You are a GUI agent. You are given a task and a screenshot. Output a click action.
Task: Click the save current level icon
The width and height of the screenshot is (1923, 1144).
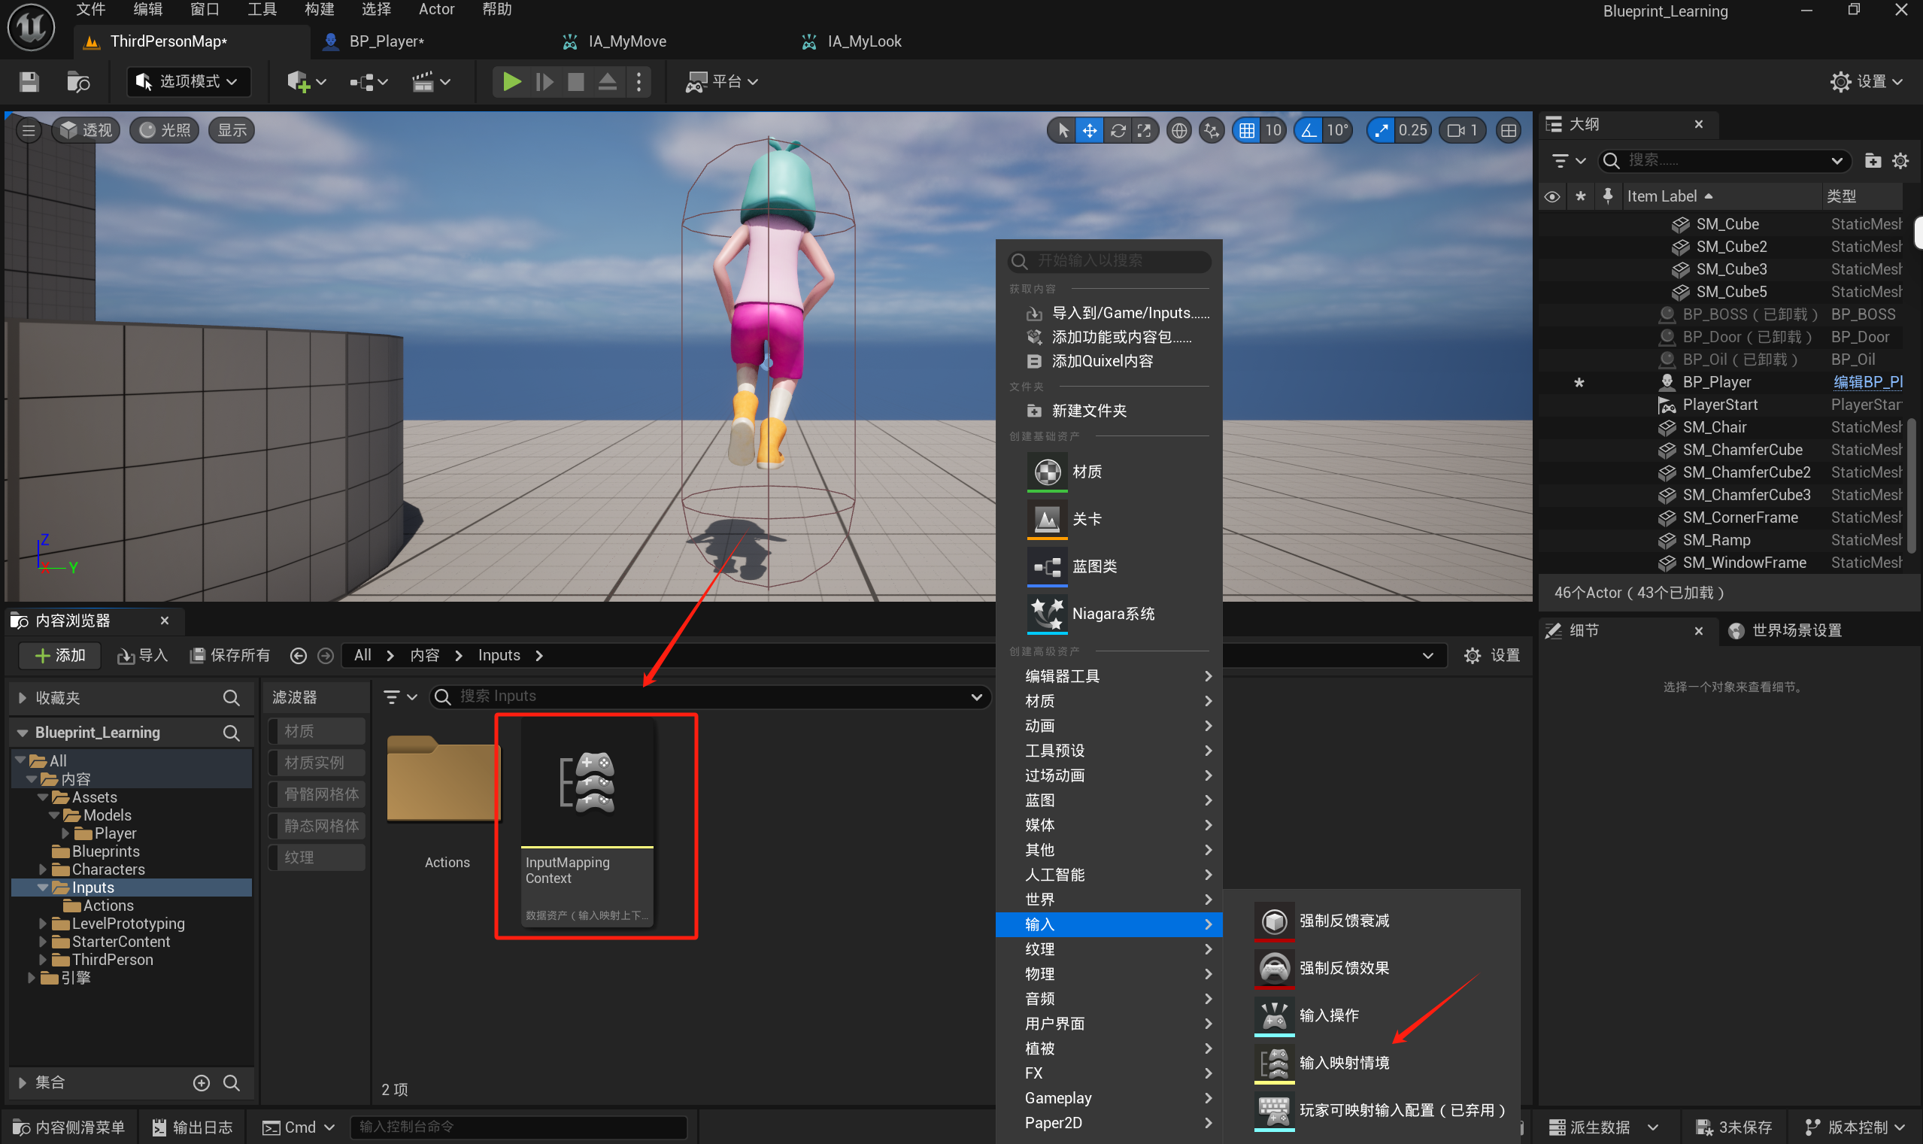coord(29,82)
